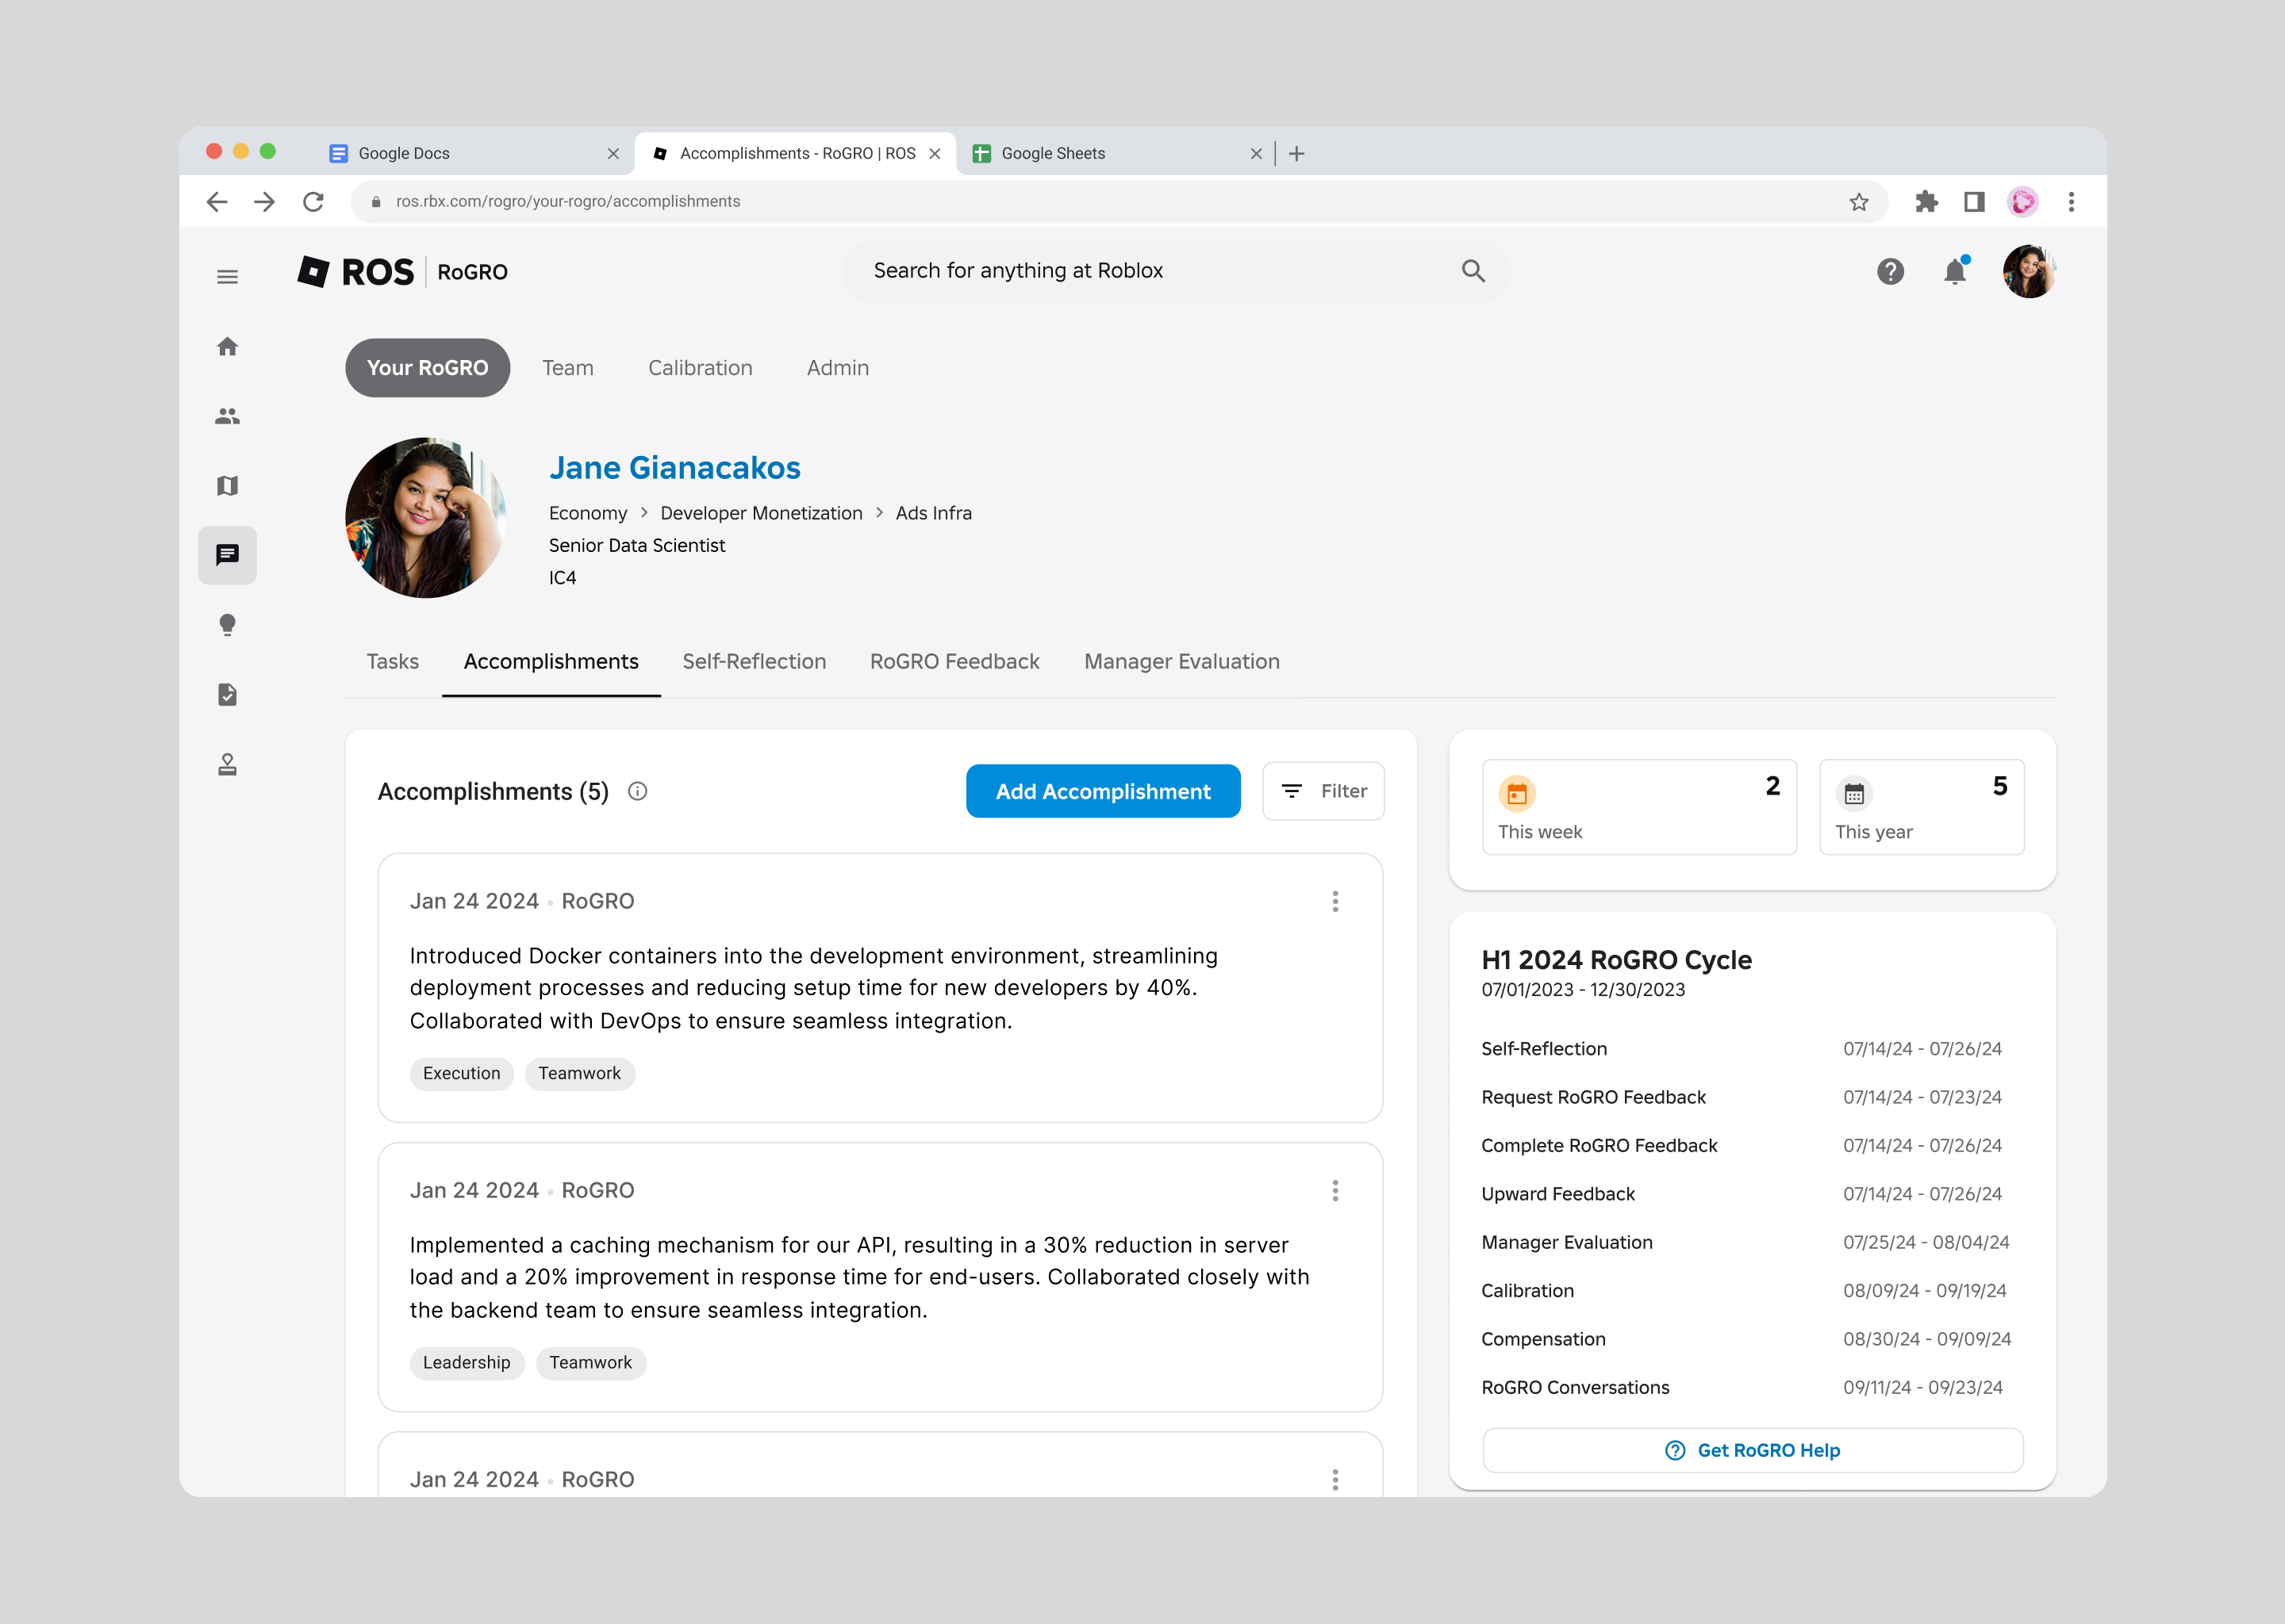Go to Home via sidebar icon
Viewport: 2285px width, 1624px height.
(x=227, y=347)
